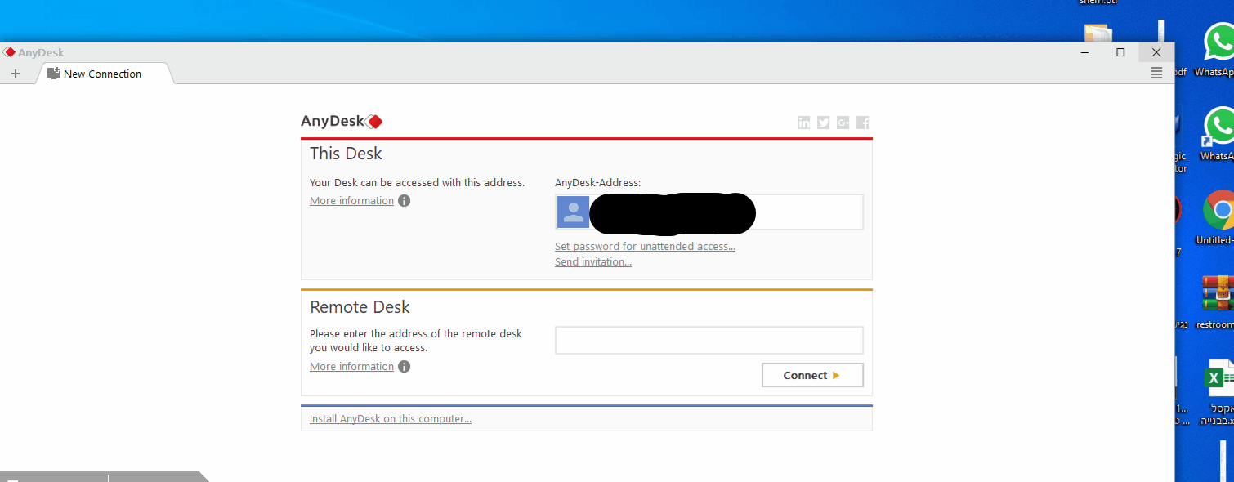Screen dimensions: 1234x482
Task: Click Install AnyDesk on this computer link
Action: [x=391, y=419]
